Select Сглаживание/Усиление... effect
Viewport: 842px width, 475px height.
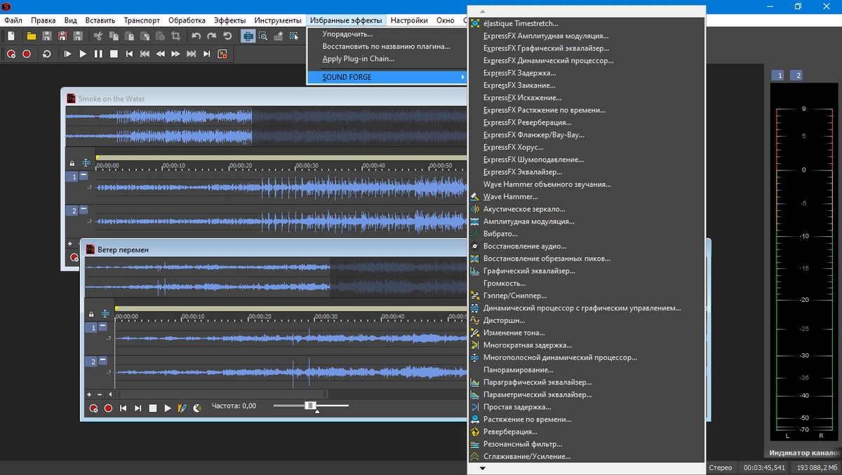click(586, 457)
